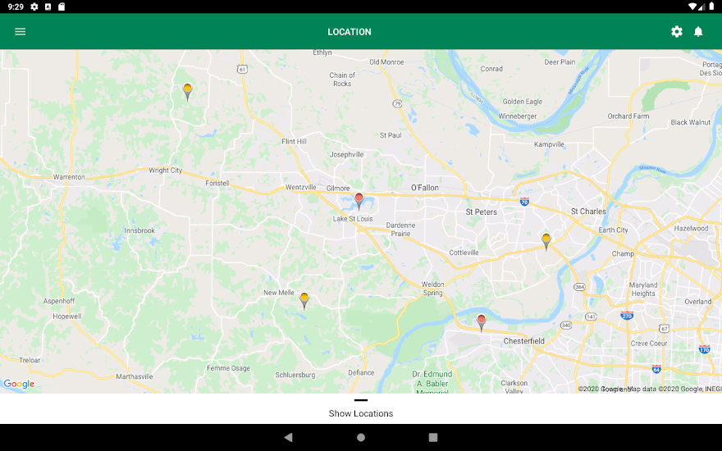Tap the Wentzville label on map
The height and width of the screenshot is (451, 722).
tap(300, 187)
